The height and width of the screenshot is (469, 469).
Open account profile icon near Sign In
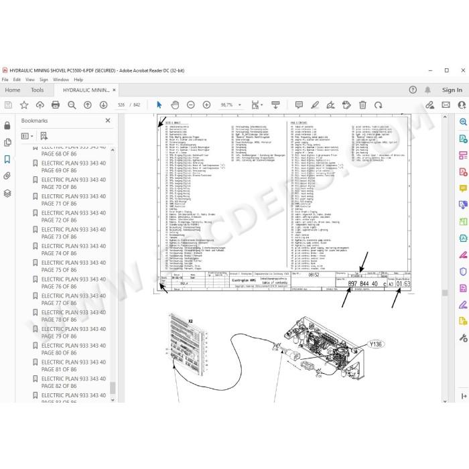click(x=462, y=105)
